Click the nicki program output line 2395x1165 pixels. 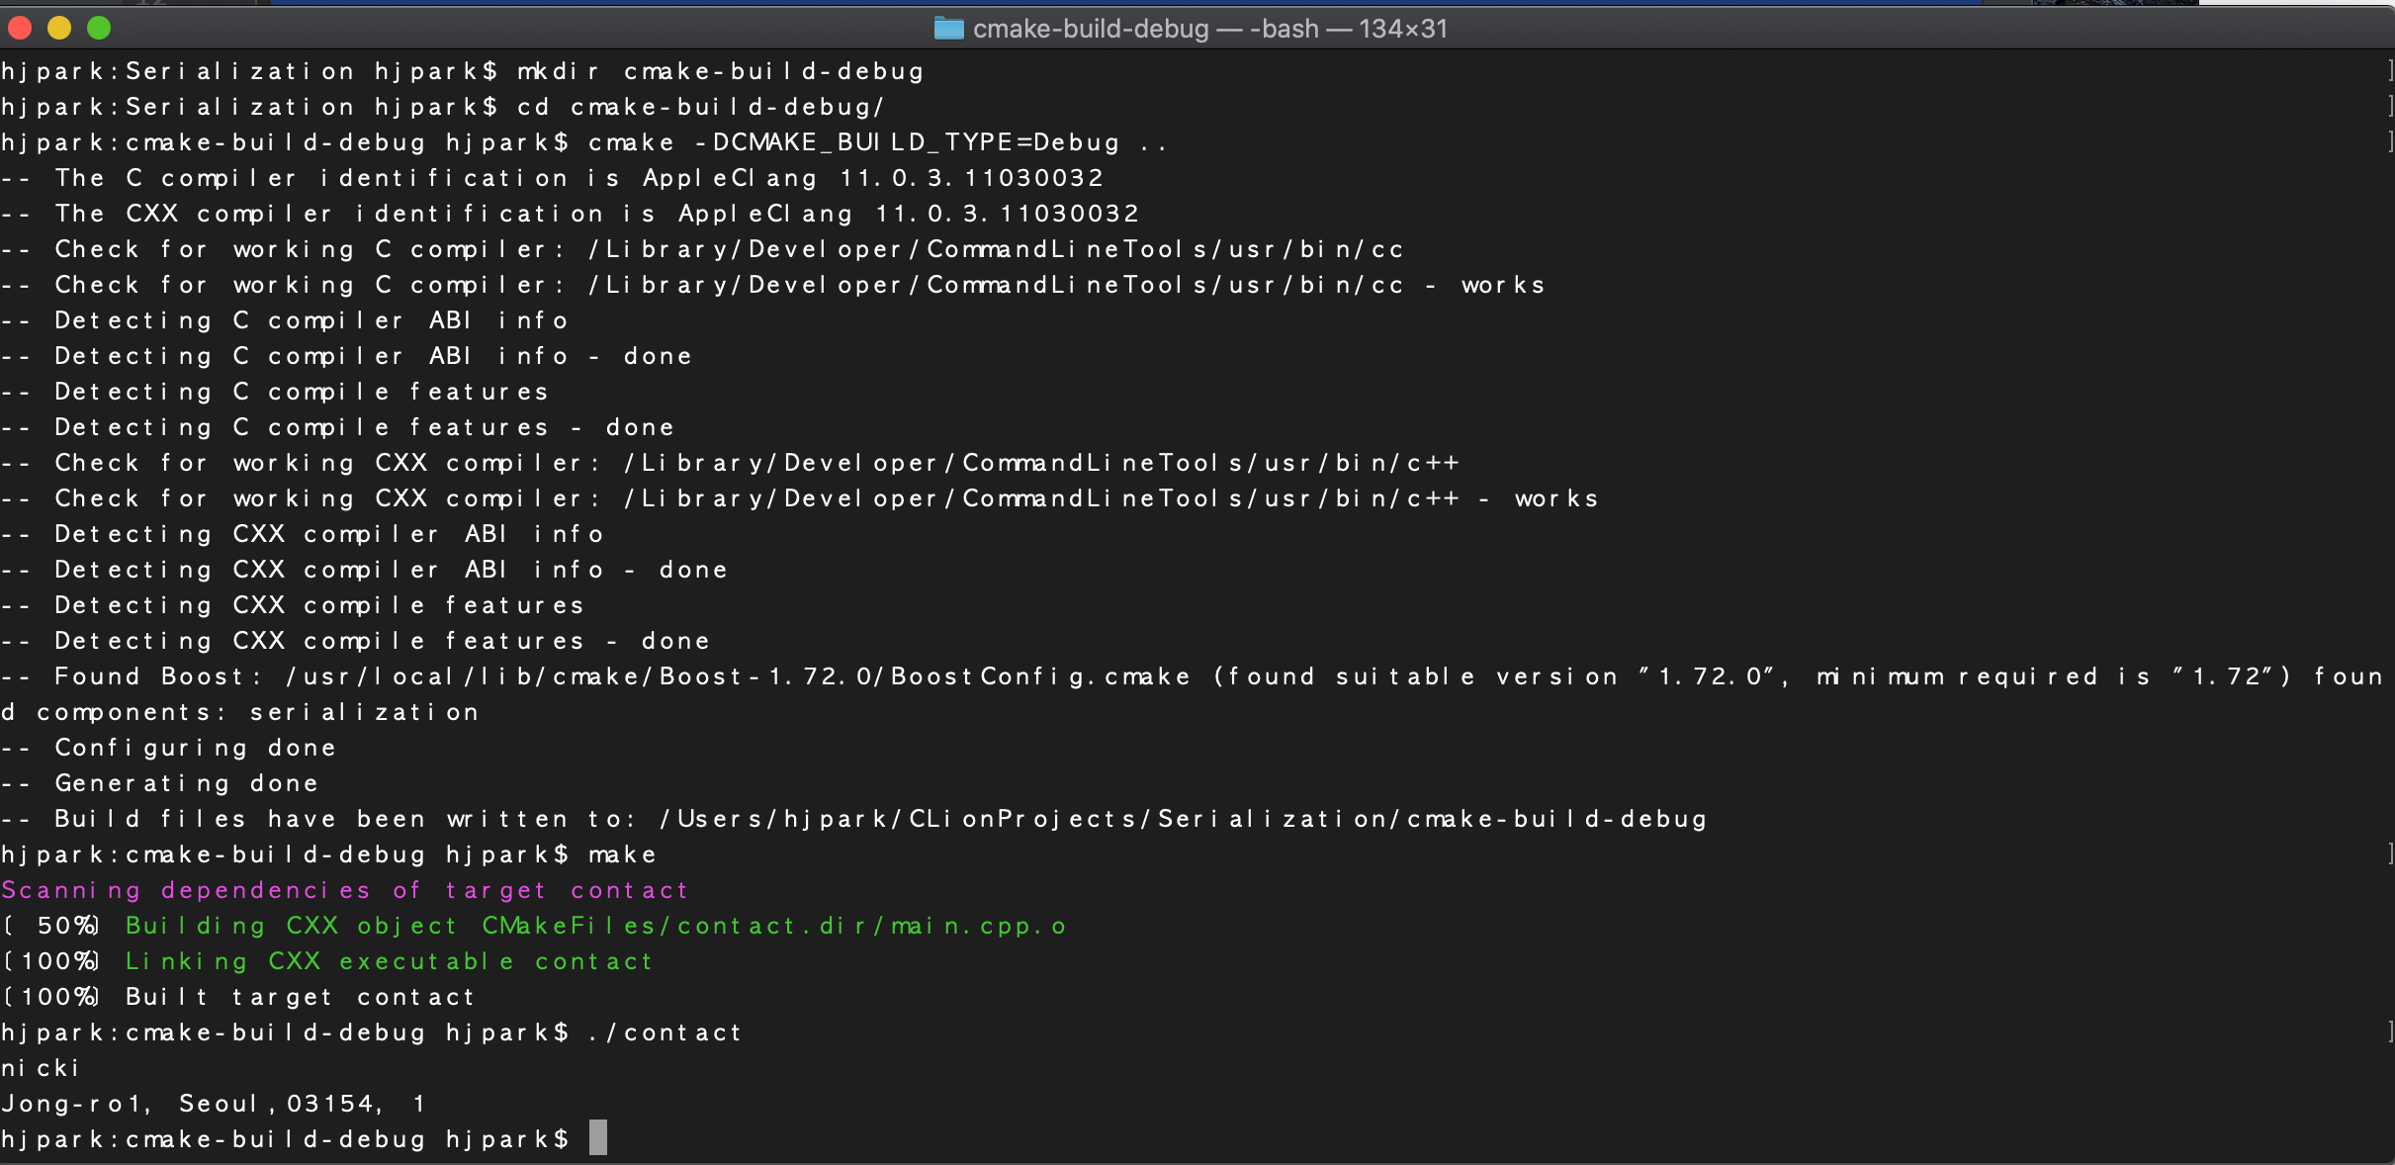pos(41,1068)
